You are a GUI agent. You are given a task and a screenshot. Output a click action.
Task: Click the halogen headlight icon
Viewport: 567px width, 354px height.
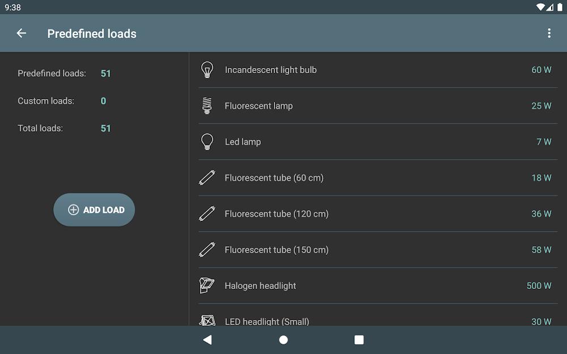[207, 285]
